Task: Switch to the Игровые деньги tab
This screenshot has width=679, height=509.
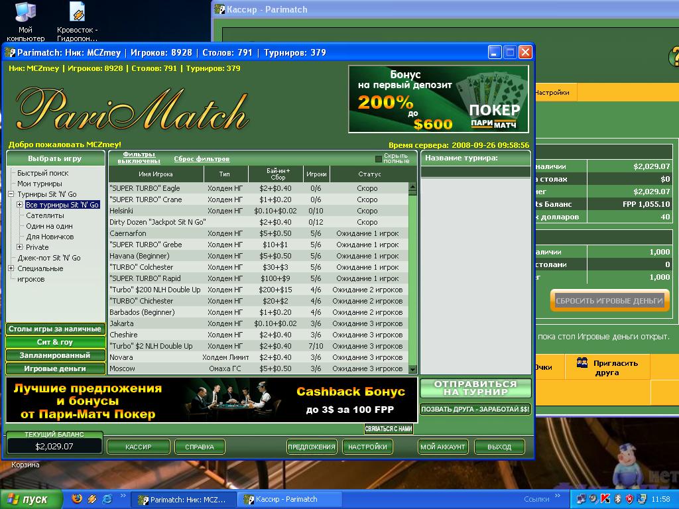Action: point(55,368)
